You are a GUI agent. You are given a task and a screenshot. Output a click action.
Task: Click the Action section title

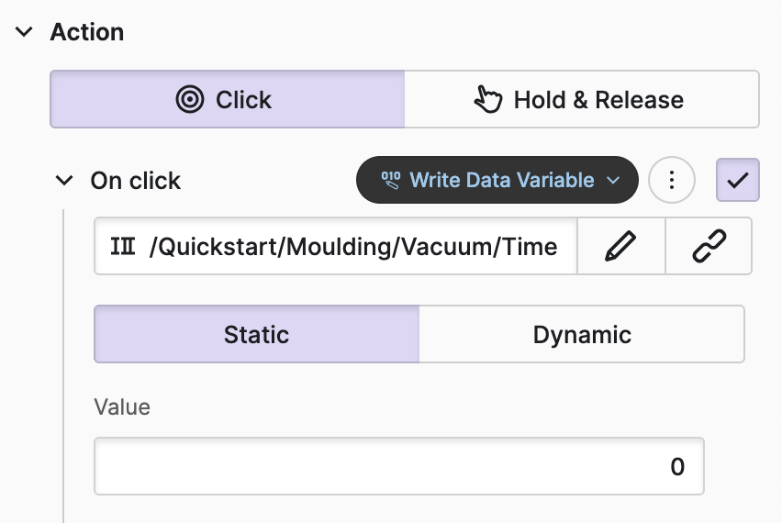(x=87, y=32)
